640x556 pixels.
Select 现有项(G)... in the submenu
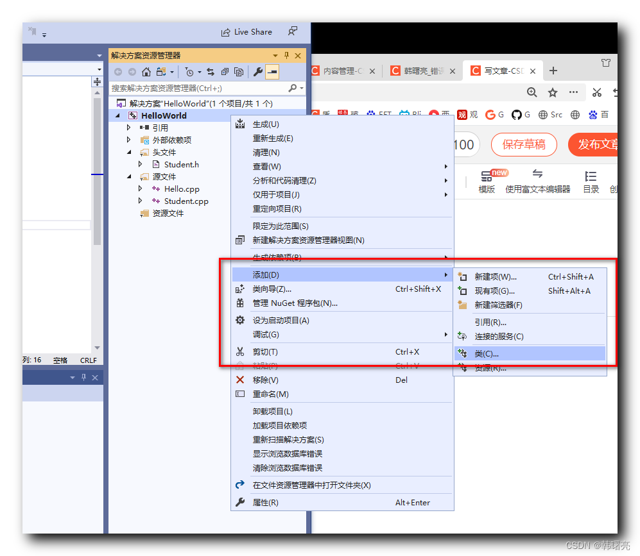530,291
